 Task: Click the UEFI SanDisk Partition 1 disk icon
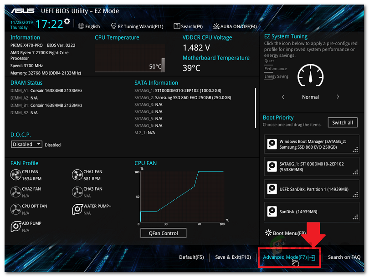click(x=272, y=189)
